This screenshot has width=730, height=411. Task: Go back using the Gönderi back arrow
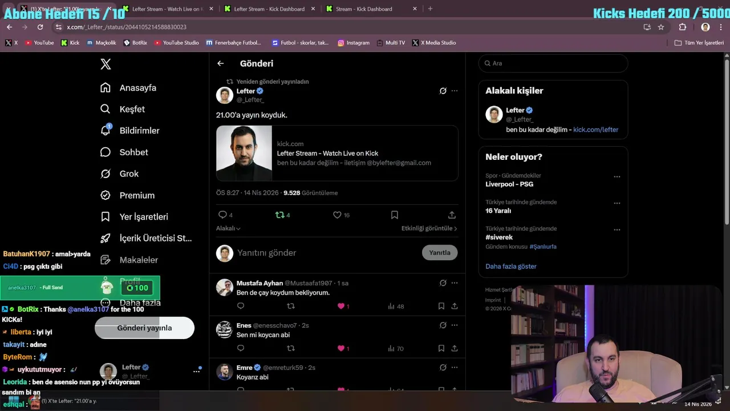click(221, 63)
